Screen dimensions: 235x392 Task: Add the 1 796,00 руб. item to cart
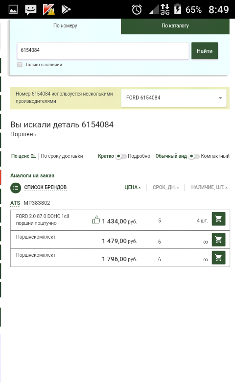click(x=218, y=258)
